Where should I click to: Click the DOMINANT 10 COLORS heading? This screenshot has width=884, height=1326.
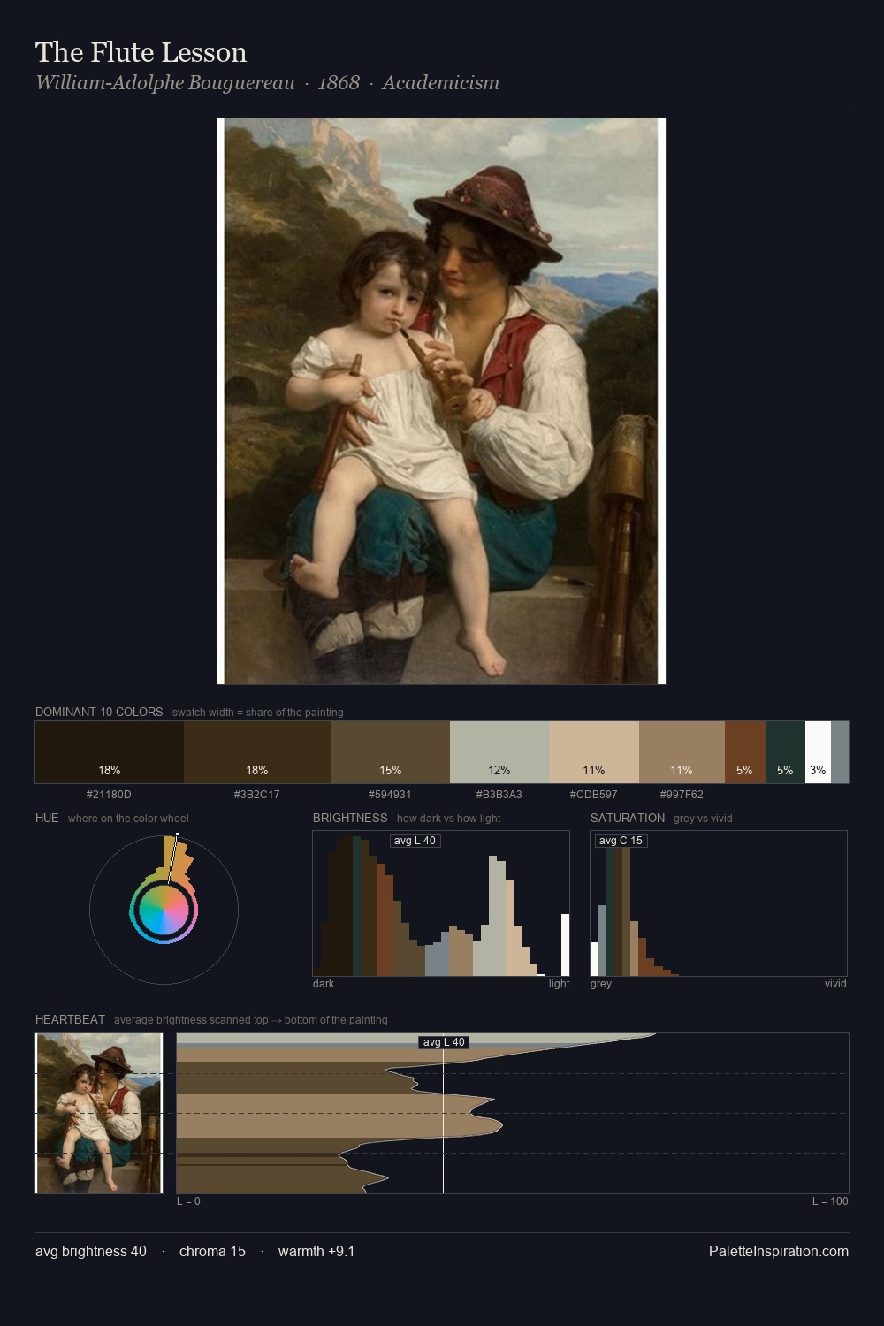pos(99,712)
